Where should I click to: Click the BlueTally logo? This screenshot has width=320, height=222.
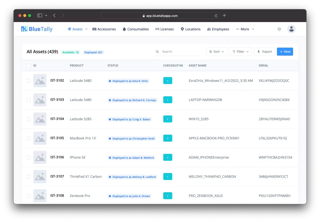[x=37, y=29]
